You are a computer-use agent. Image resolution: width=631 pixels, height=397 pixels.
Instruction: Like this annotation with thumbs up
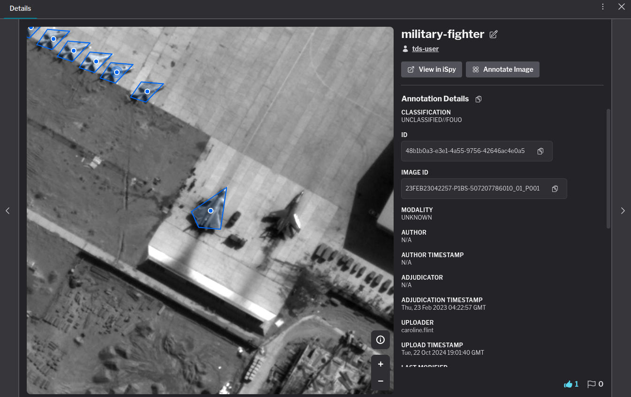[569, 384]
